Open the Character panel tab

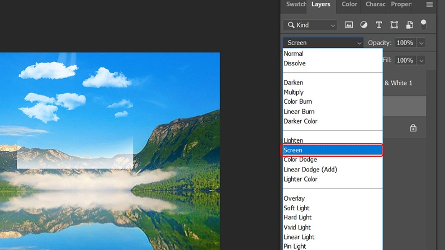[x=375, y=4]
